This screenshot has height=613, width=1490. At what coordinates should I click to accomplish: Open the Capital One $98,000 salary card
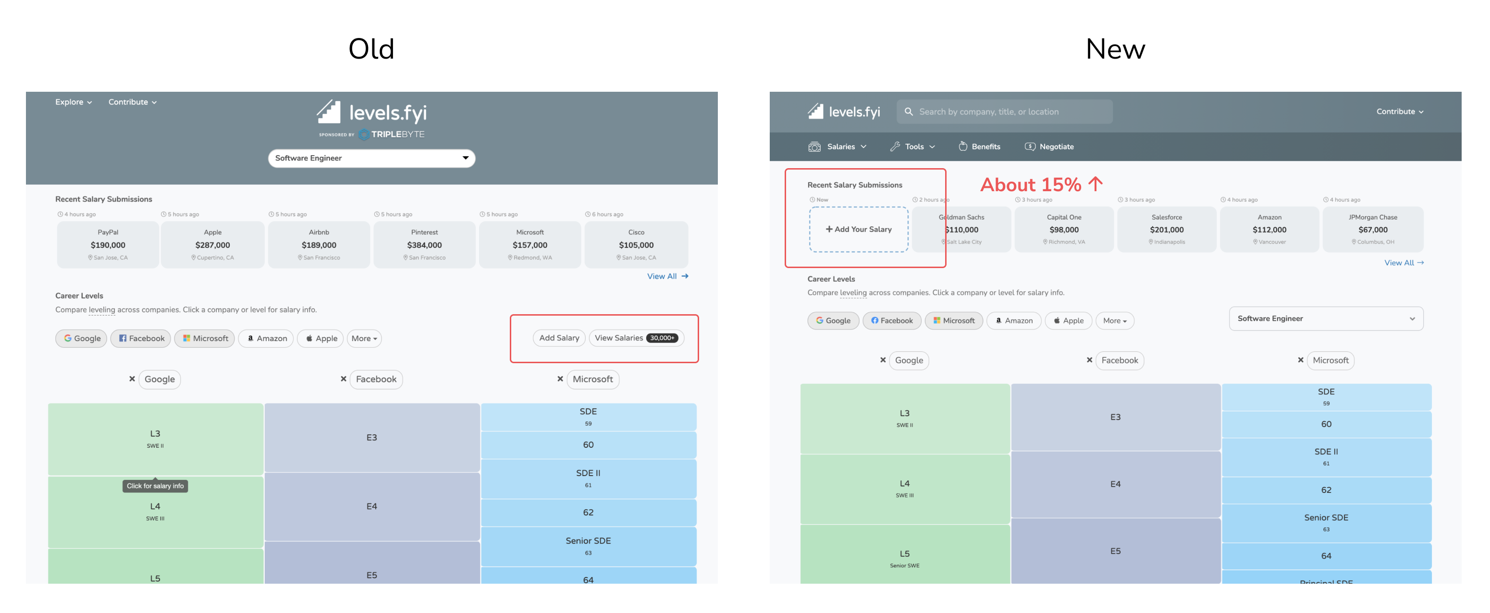tap(1064, 230)
